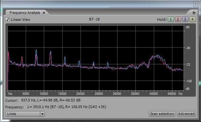Grab the panel gripper beside Frequency Analysis

[8, 13]
